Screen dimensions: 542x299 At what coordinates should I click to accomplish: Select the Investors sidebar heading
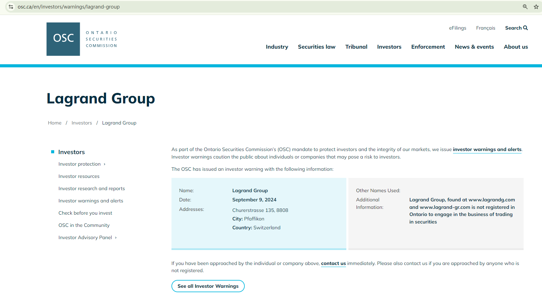coord(72,152)
